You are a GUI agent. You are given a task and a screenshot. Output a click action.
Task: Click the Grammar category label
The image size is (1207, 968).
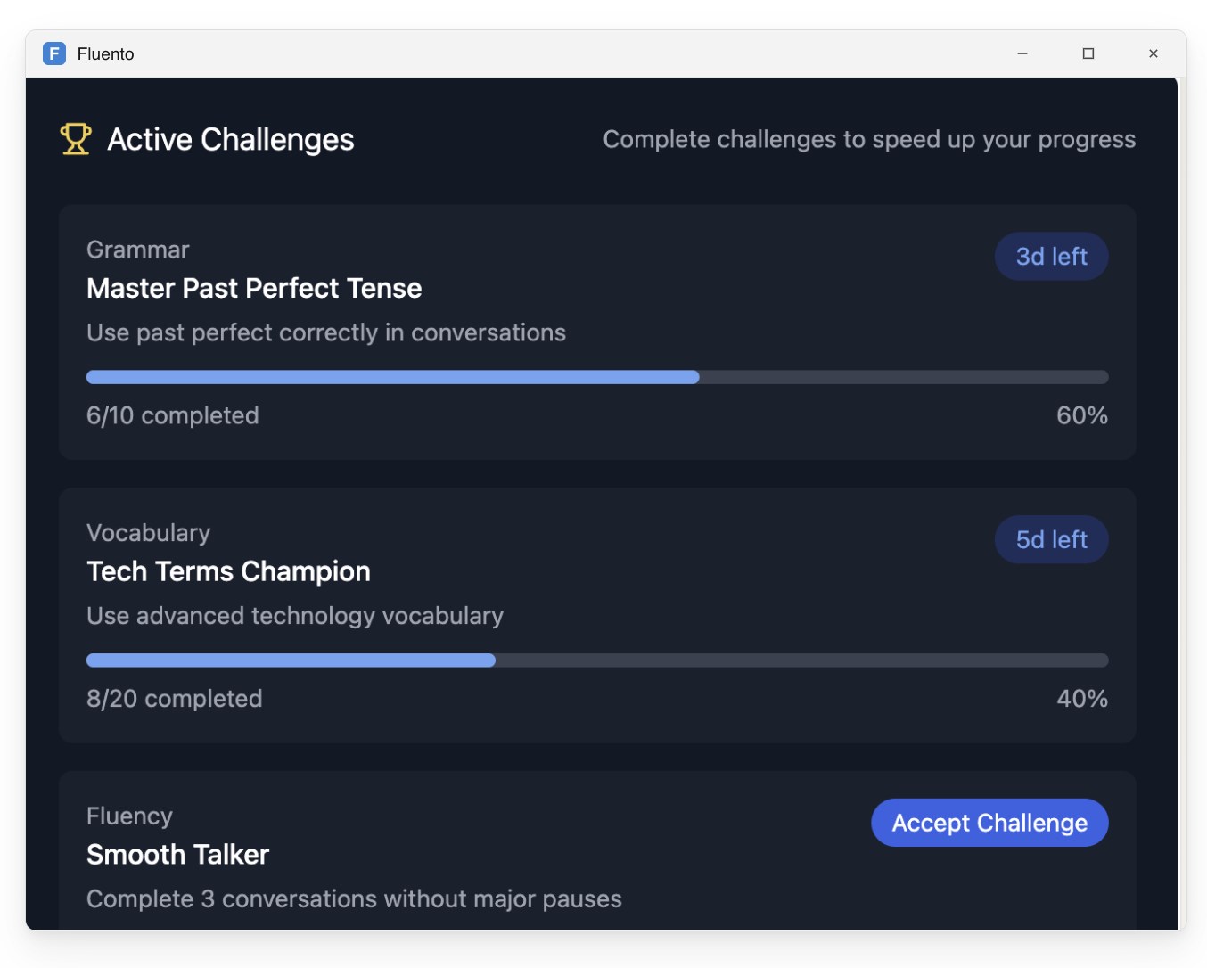point(138,250)
